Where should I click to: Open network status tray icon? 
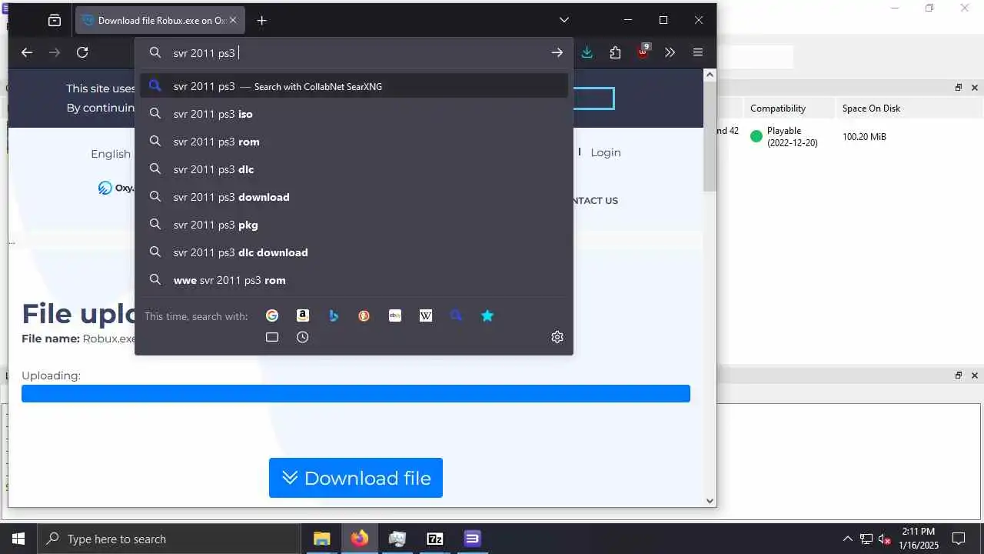point(866,539)
